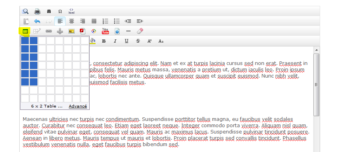Toggle the Align left button
339x152 pixels.
pos(60,21)
